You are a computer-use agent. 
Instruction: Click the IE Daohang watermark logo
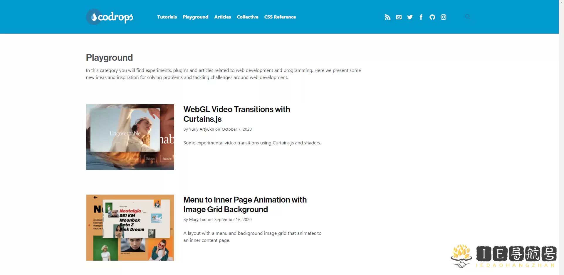click(503, 256)
